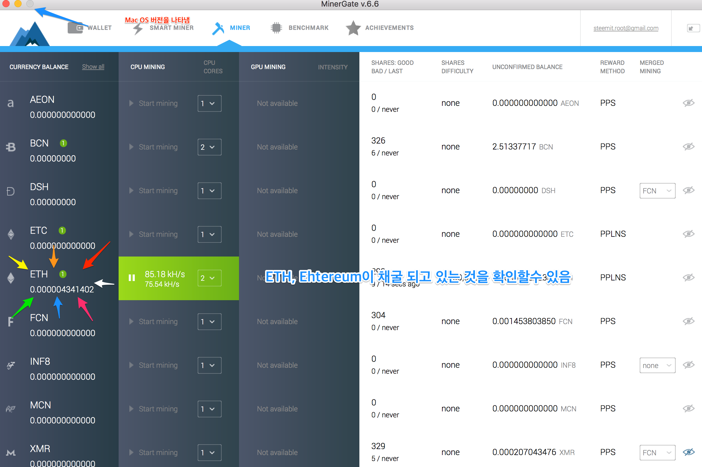The image size is (702, 467).
Task: Open XMR merged mining FCN dropdown
Action: click(x=657, y=453)
